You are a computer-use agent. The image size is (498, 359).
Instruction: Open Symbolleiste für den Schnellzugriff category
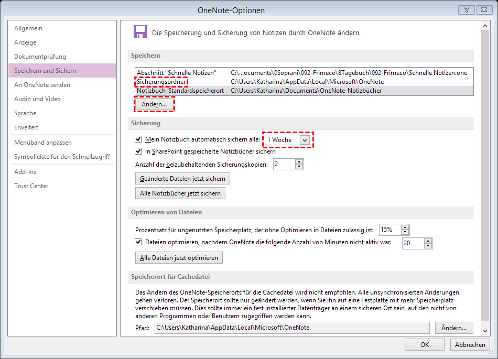pos(62,157)
